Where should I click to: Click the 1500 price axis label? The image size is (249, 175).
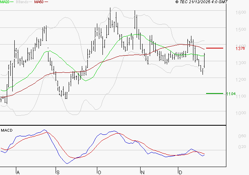pyautogui.click(x=241, y=29)
